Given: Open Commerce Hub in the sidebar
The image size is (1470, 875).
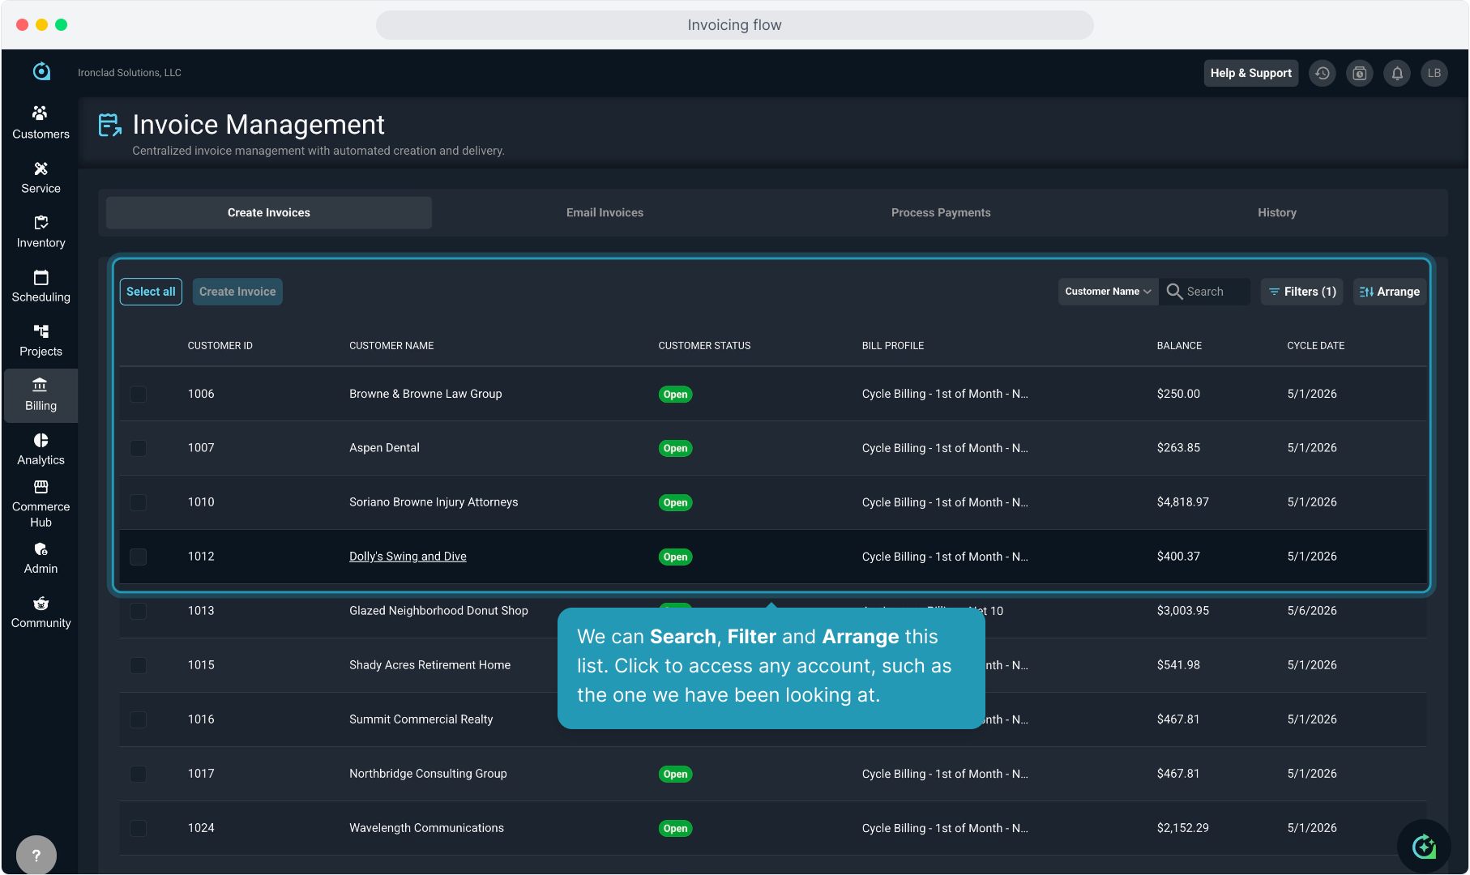Looking at the screenshot, I should tap(41, 503).
